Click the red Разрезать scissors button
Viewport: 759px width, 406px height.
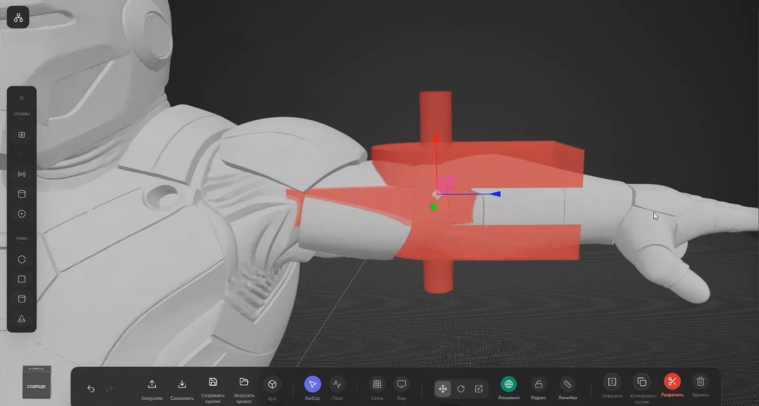click(x=672, y=386)
